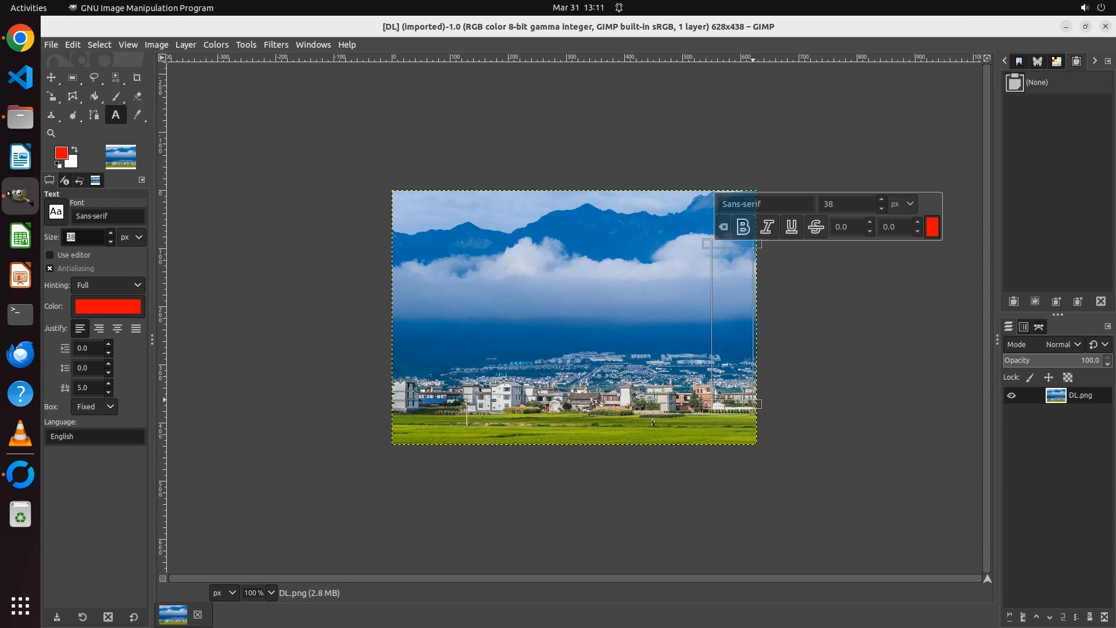Select the Color Picker tool
Image resolution: width=1116 pixels, height=628 pixels.
137,115
